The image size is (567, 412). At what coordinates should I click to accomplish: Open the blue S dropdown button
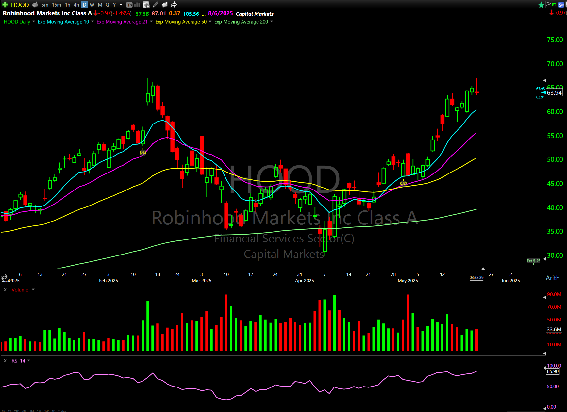pos(561,5)
